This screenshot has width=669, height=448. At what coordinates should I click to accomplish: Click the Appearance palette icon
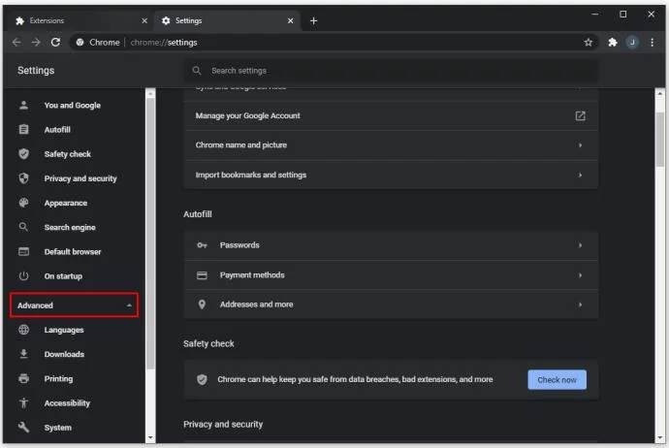coord(24,203)
